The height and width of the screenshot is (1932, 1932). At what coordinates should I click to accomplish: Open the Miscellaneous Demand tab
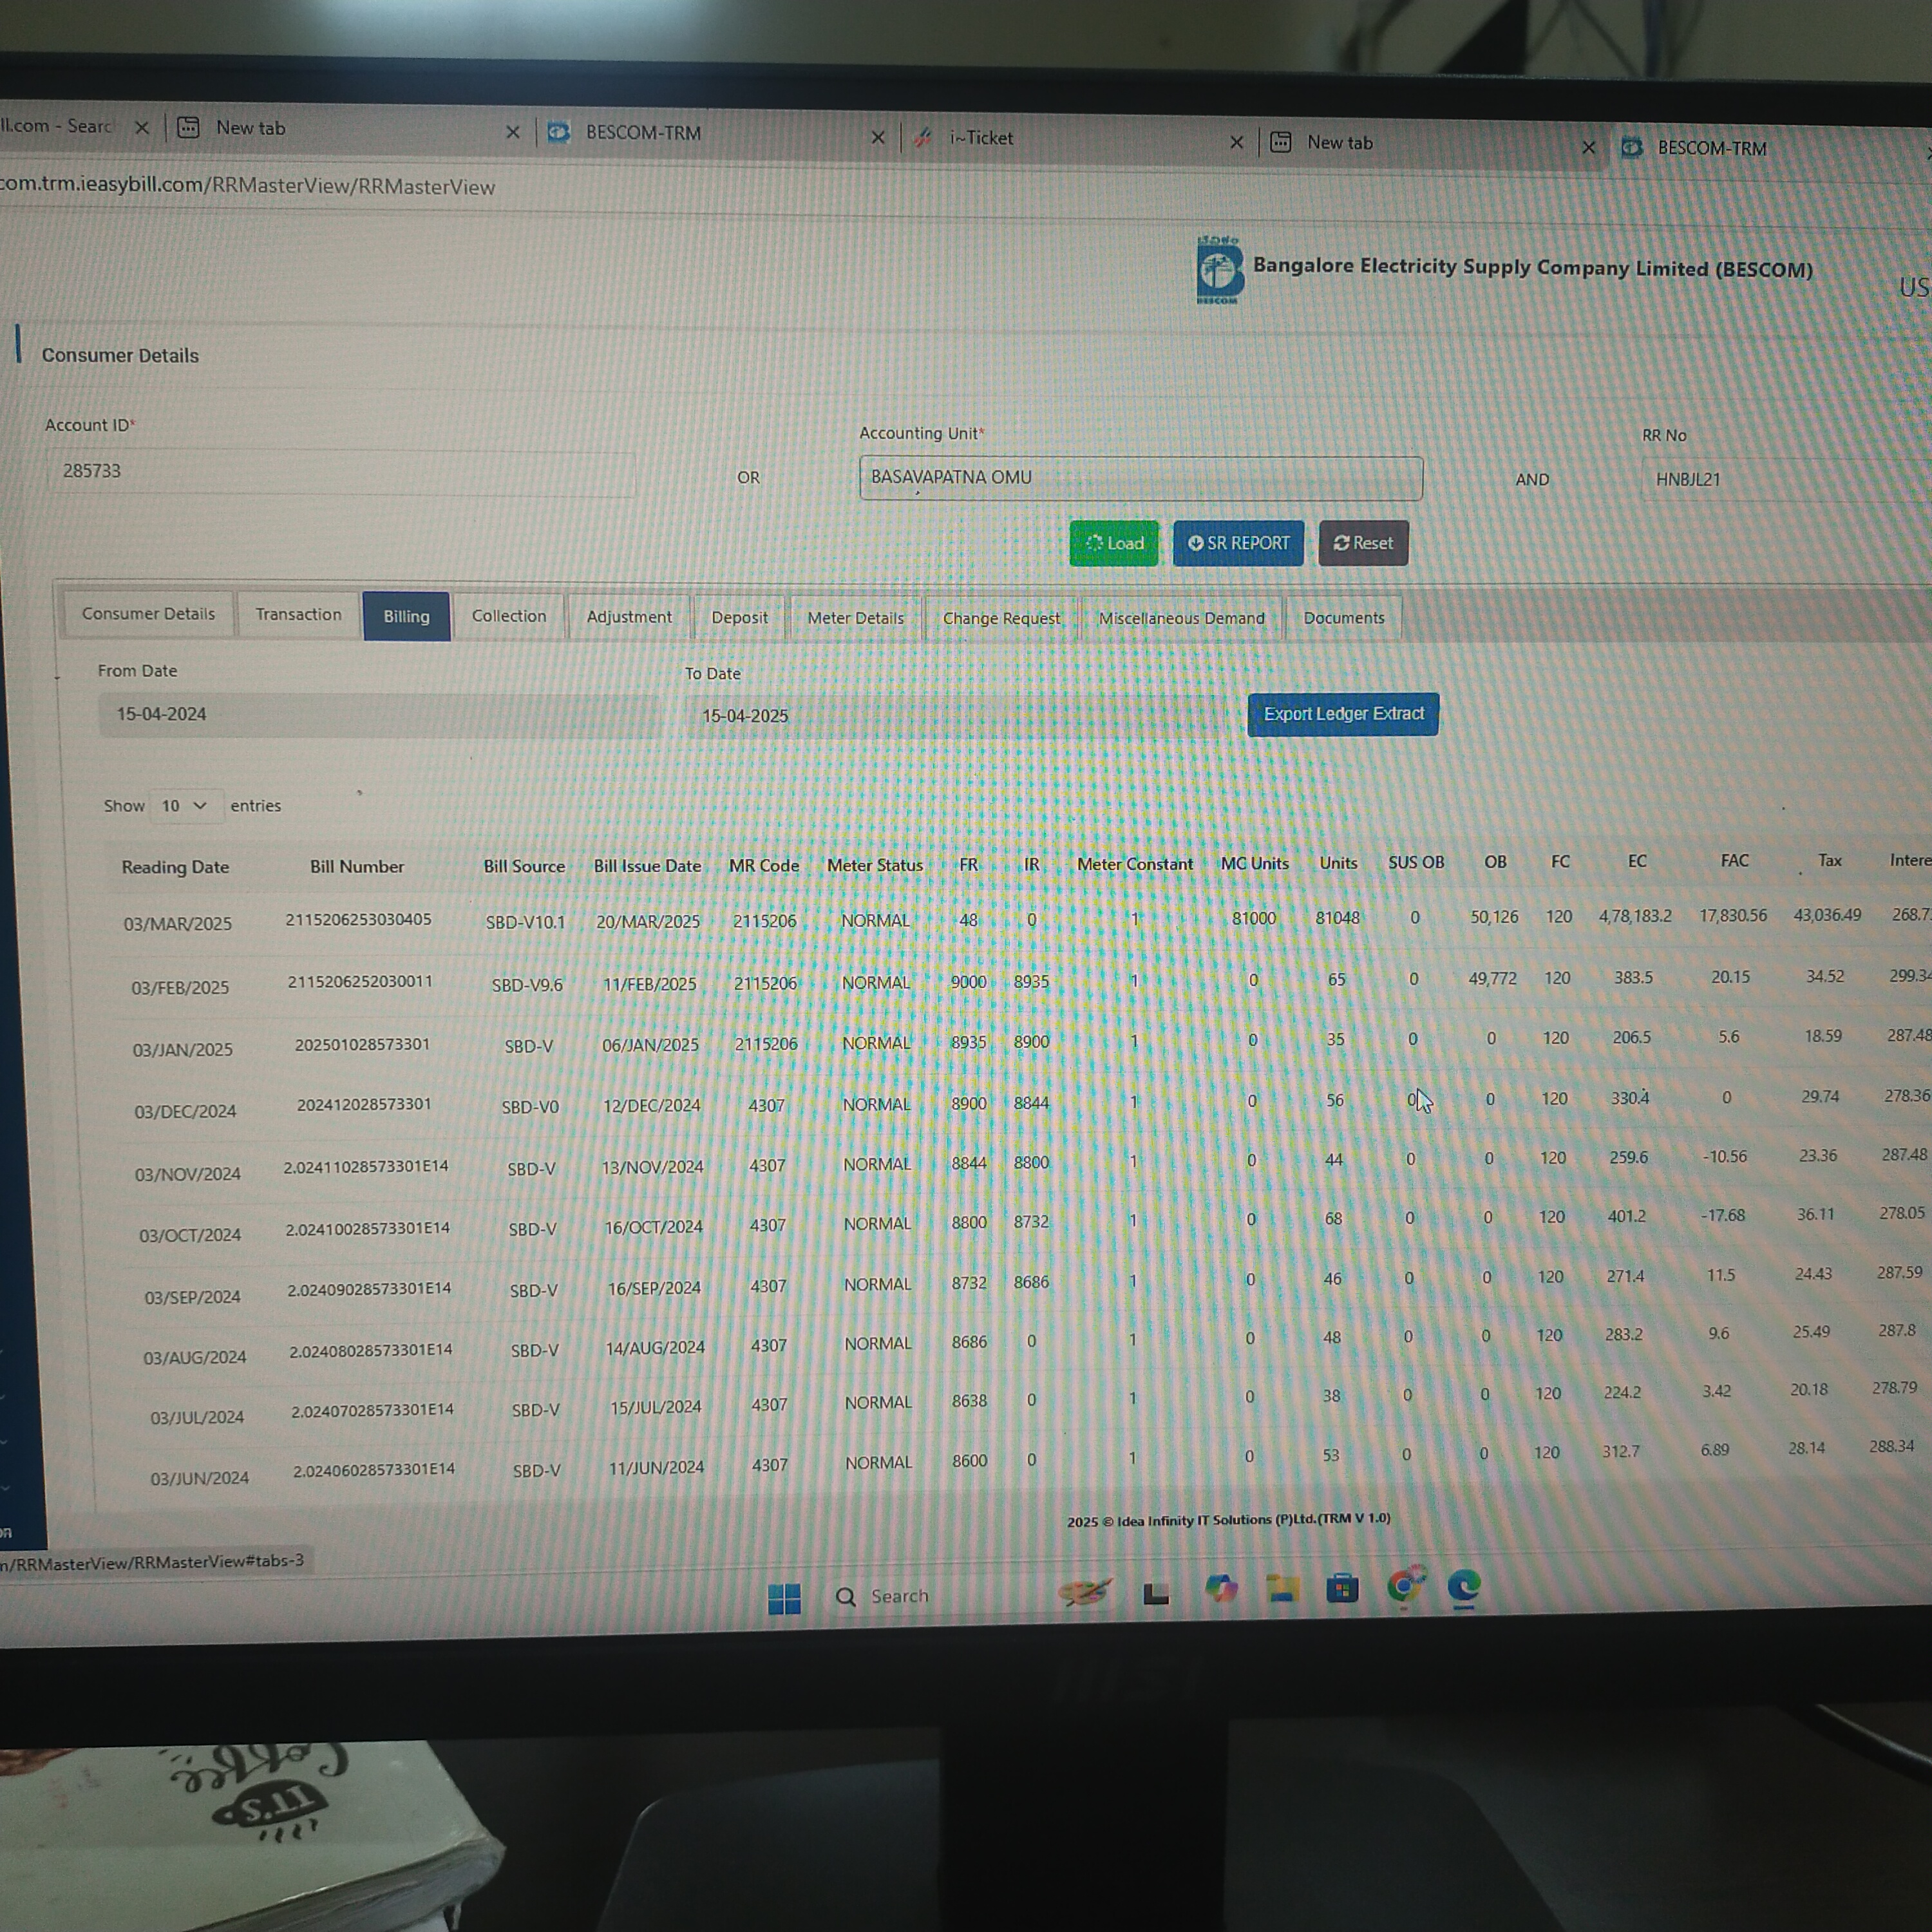pyautogui.click(x=1182, y=618)
